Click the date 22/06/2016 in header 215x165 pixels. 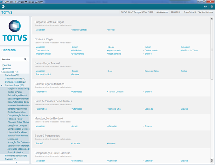coord(176,12)
